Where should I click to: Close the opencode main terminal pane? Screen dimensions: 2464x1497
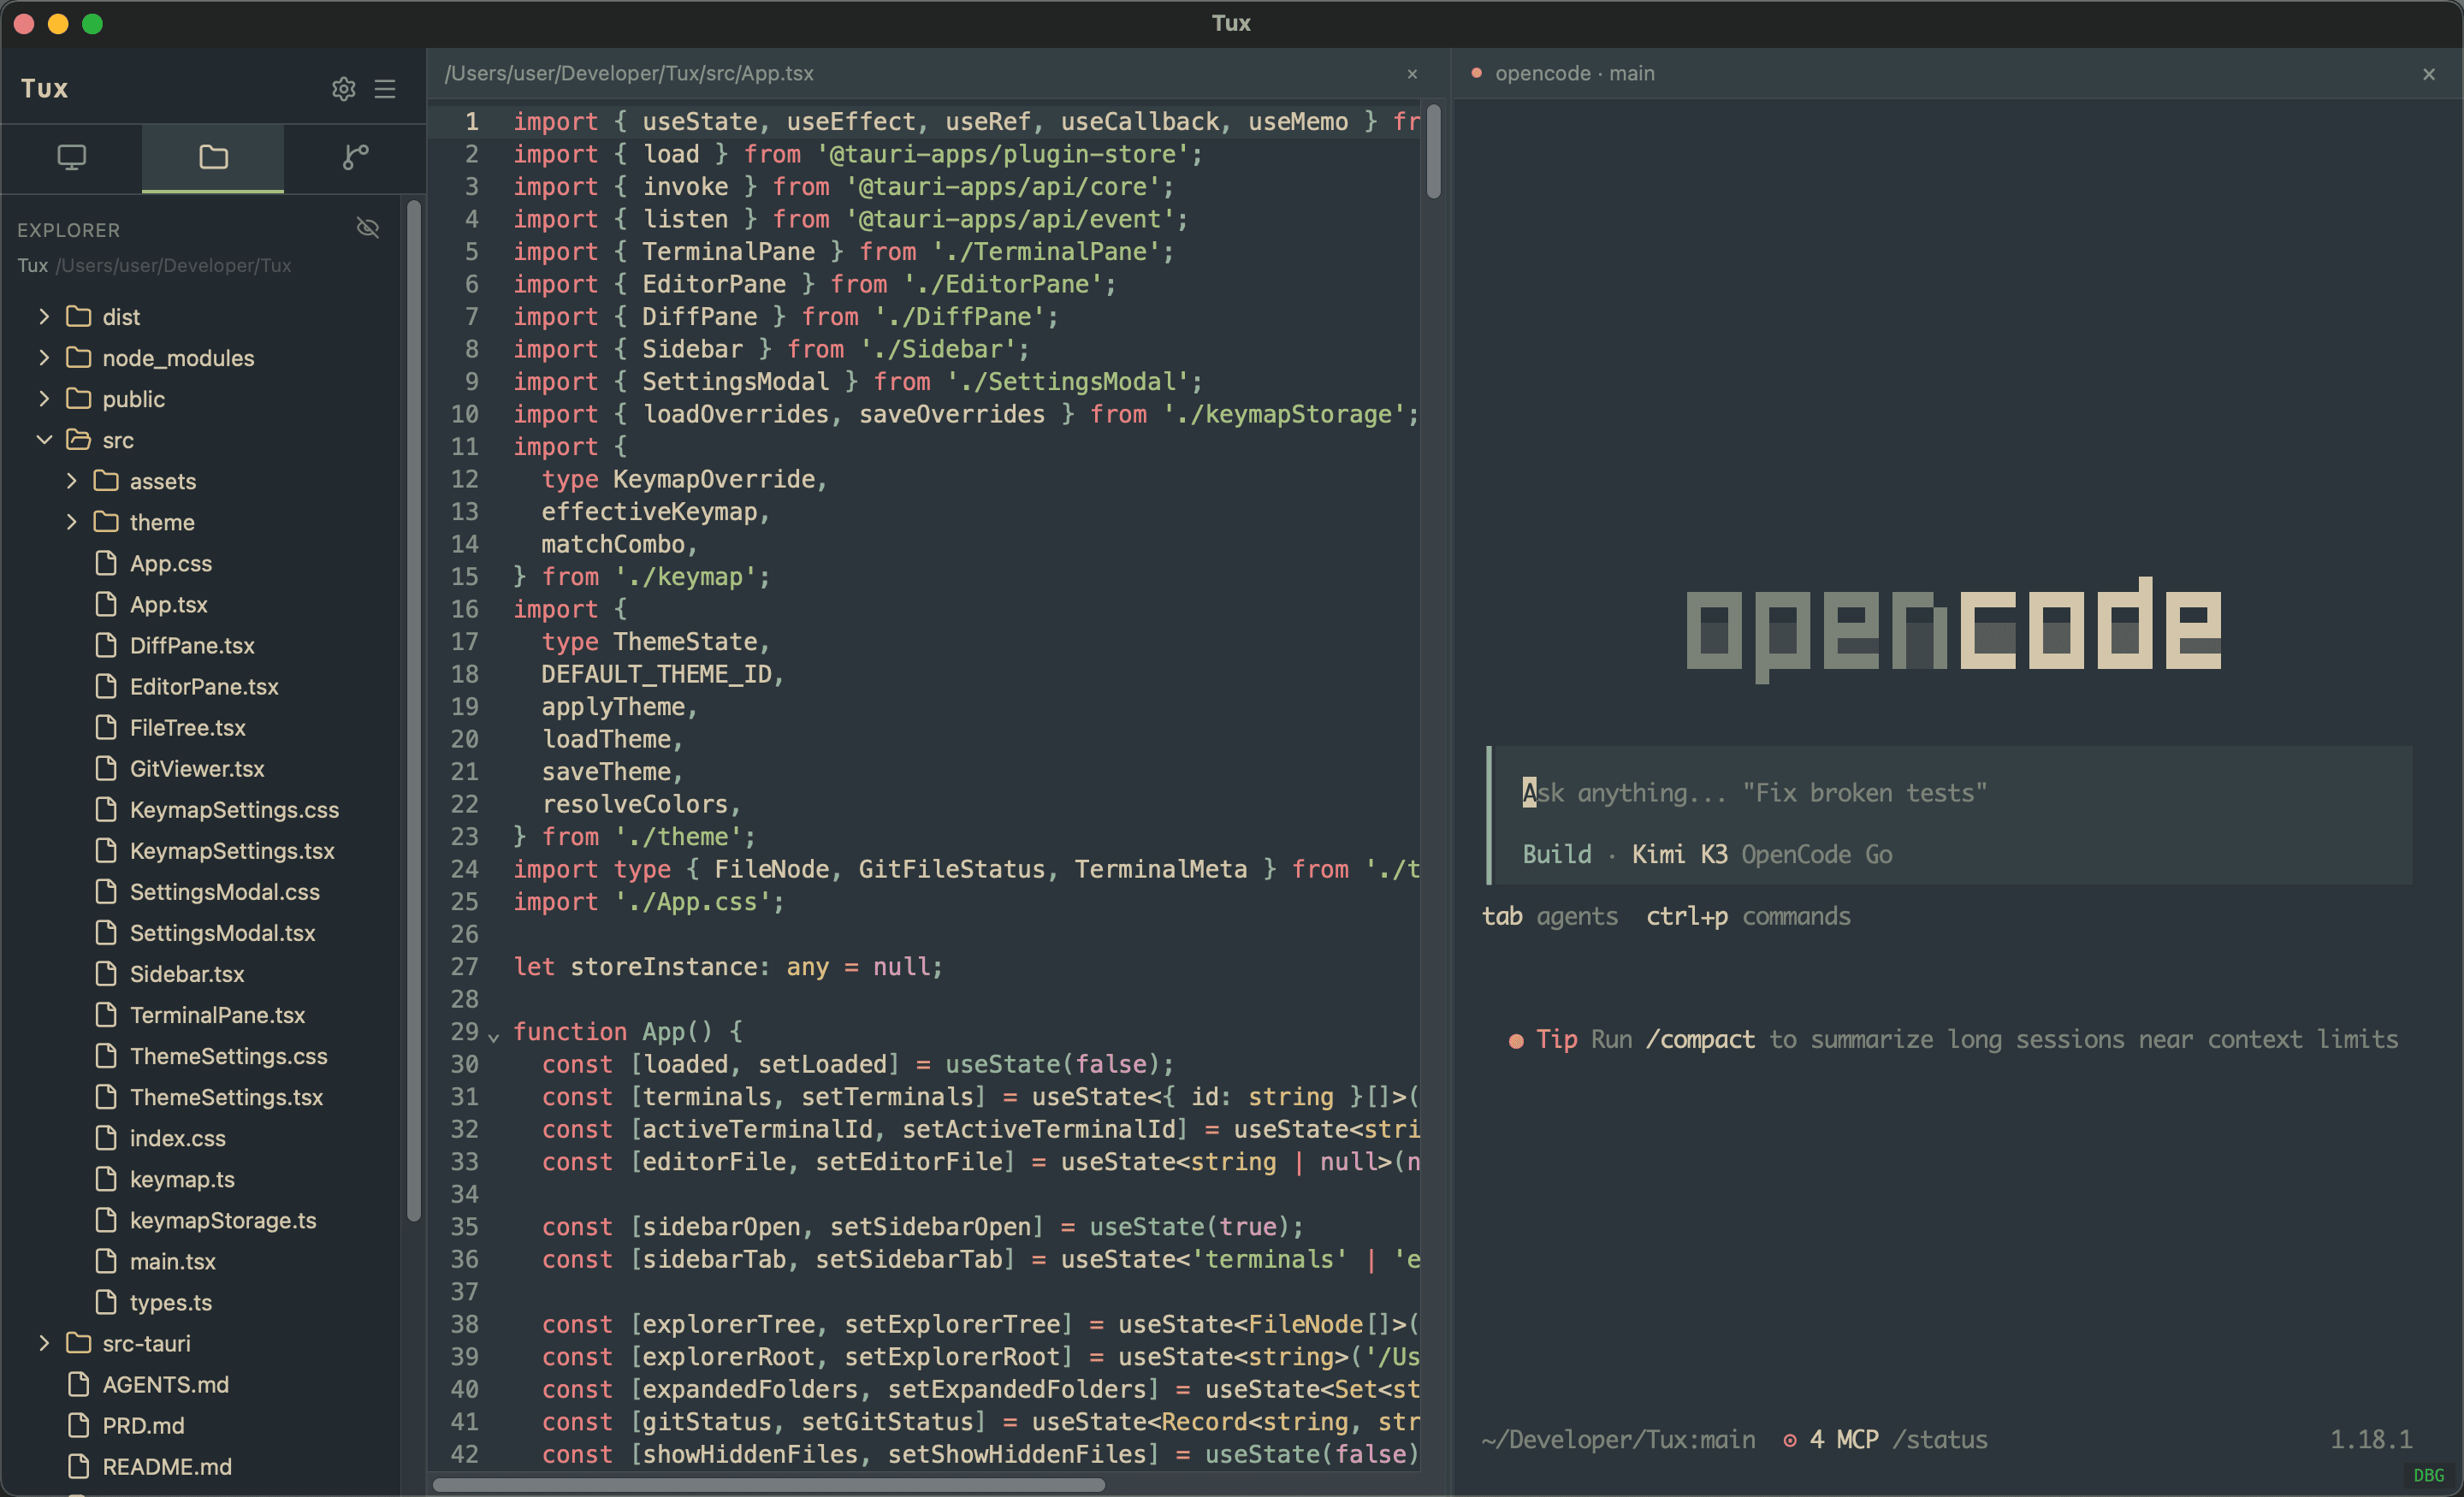click(x=2429, y=74)
